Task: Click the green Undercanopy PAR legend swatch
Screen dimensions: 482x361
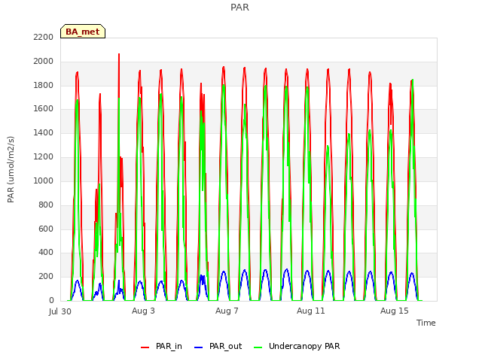Action: (x=258, y=347)
